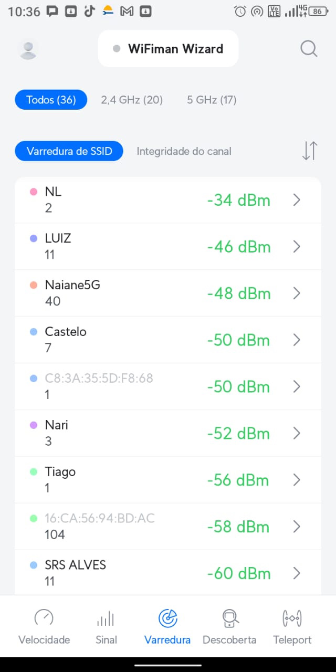Expand NL network details chevron
This screenshot has height=672, width=336.
point(297,200)
